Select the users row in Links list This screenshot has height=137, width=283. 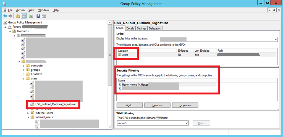125,55
